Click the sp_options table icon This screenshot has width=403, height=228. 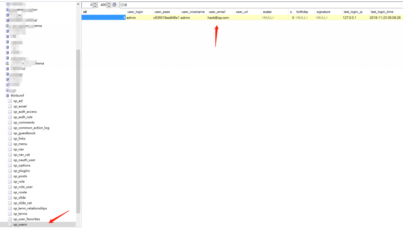pos(10,166)
